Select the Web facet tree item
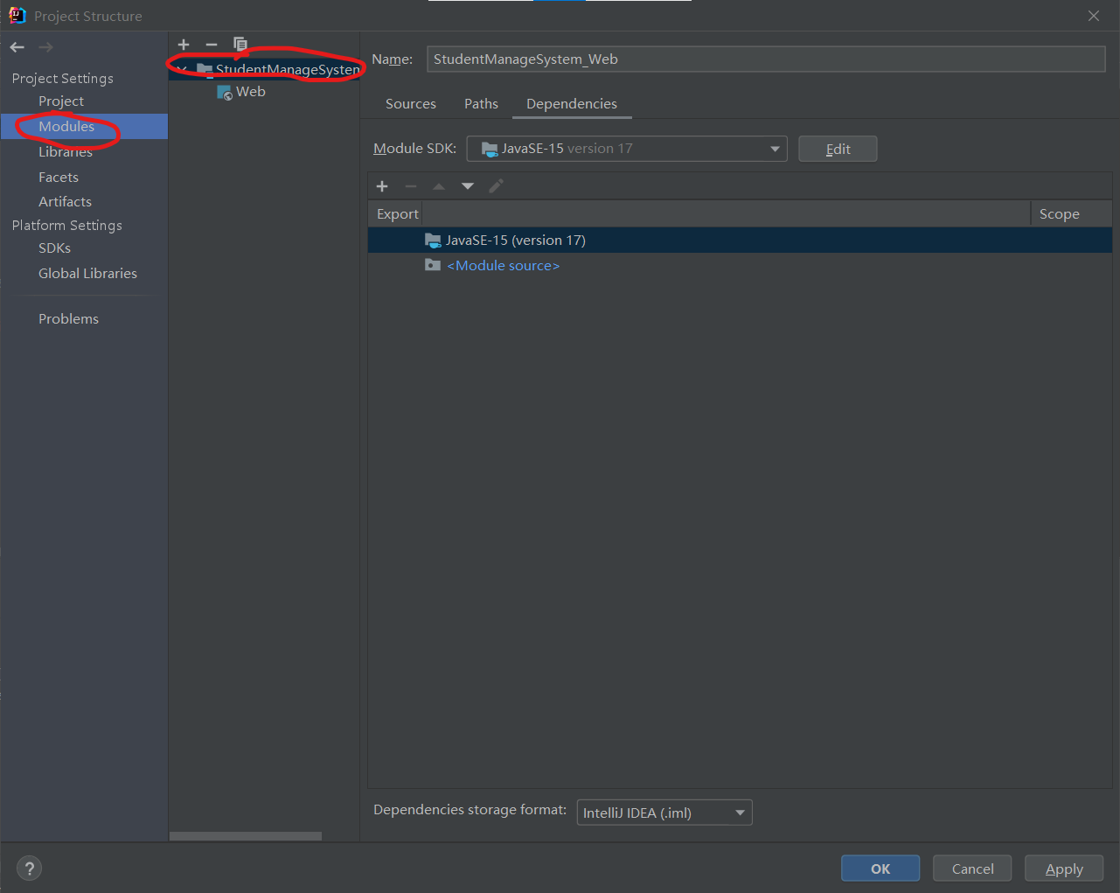1120x893 pixels. tap(250, 92)
